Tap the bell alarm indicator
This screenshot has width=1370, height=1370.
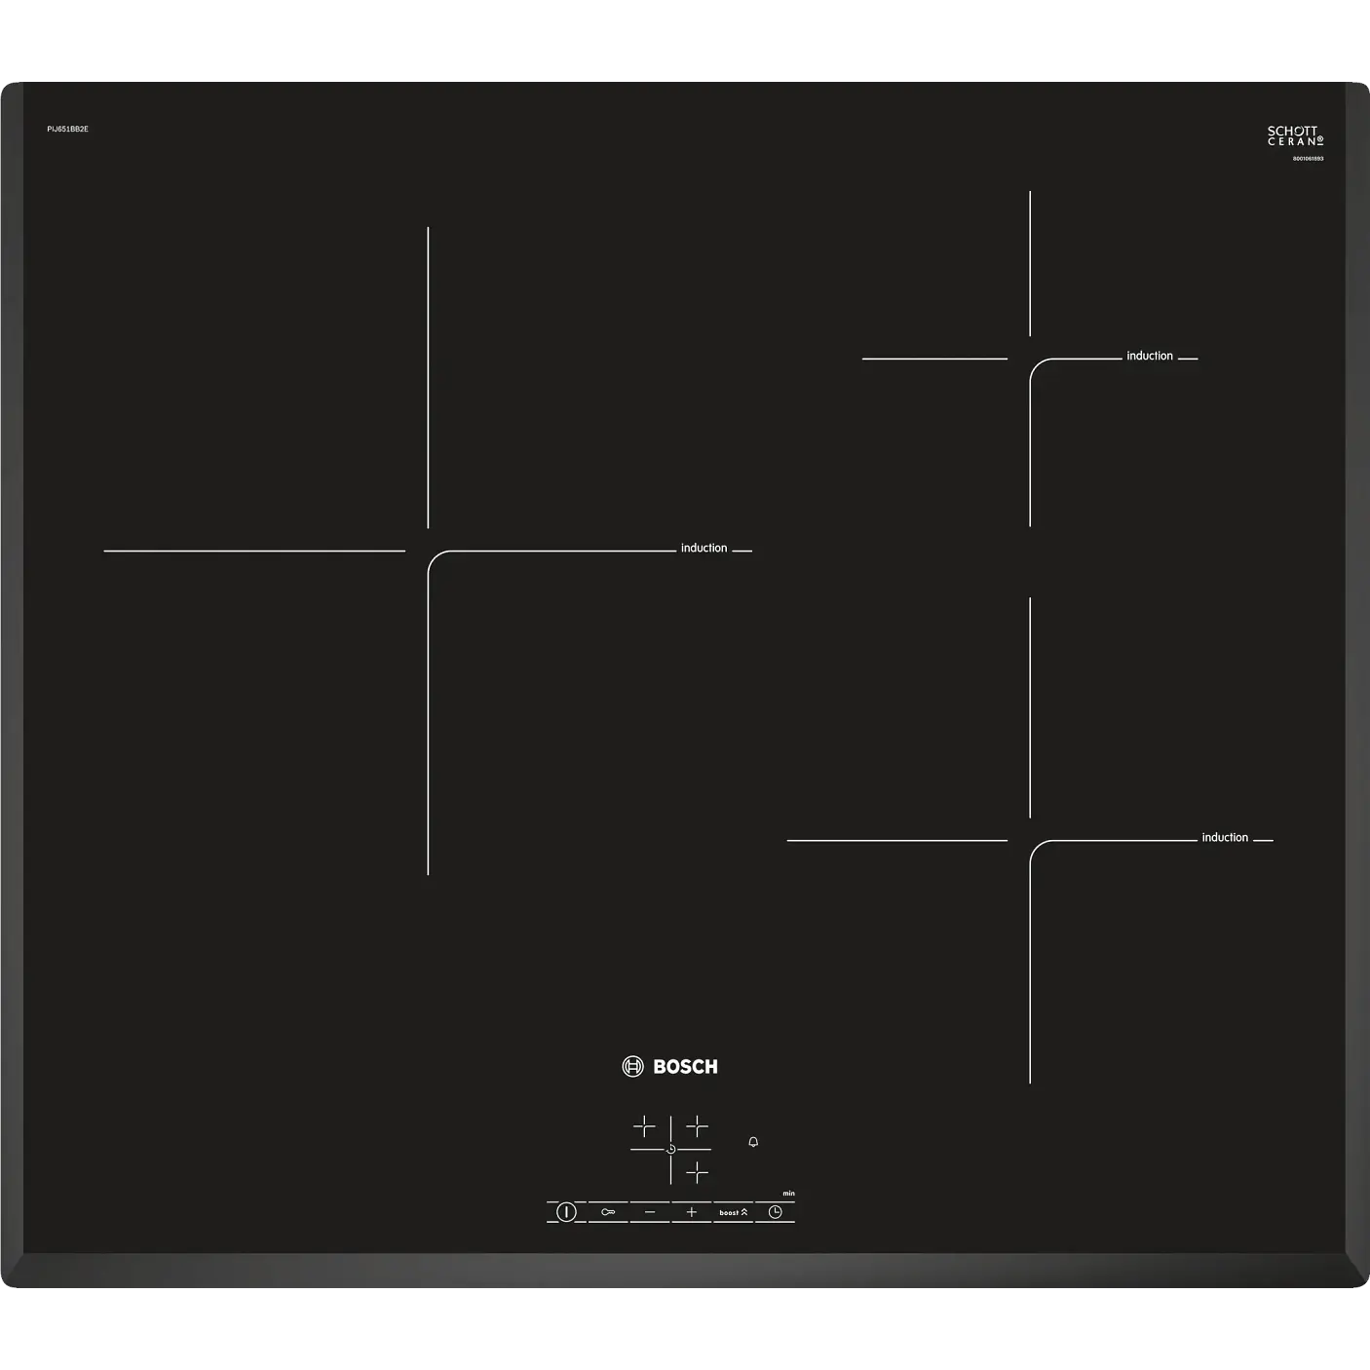(x=753, y=1142)
